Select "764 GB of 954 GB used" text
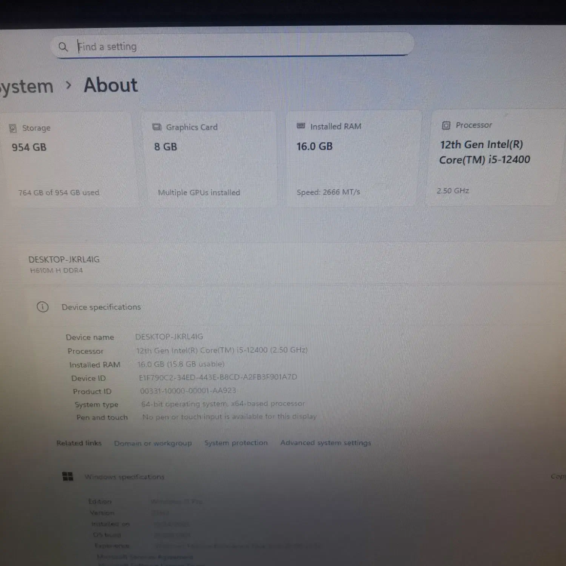Screen dimensions: 566x566 pyautogui.click(x=59, y=192)
